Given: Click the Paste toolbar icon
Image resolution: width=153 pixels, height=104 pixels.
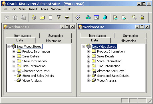Looking at the screenshot, I should pyautogui.click(x=23, y=17).
